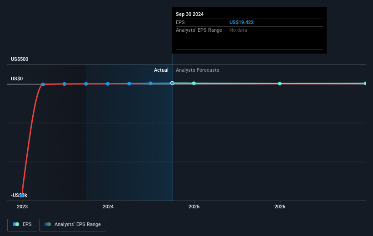Click the EPS legend color swatch icon
Image resolution: width=373 pixels, height=236 pixels.
16,224
